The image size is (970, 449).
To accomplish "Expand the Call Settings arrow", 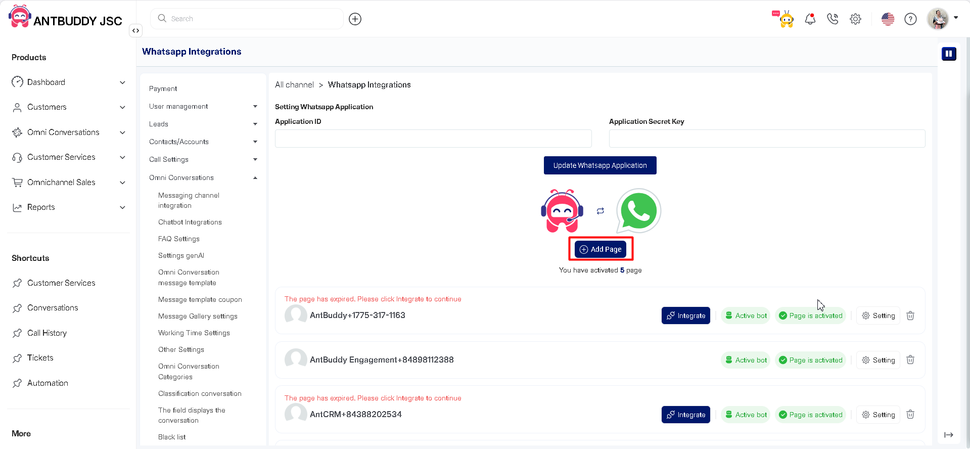I will 255,159.
